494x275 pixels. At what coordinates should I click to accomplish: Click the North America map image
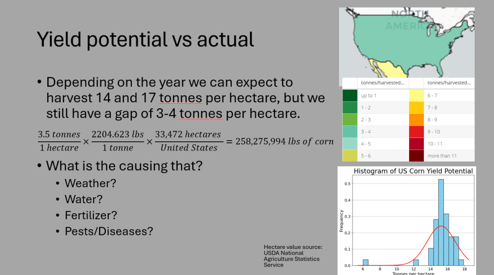pyautogui.click(x=407, y=42)
